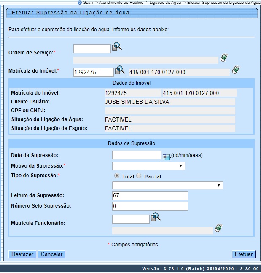This screenshot has height=273, width=261.
Task: Clear Ordem de Serviço with eraser icon
Action: point(224,57)
